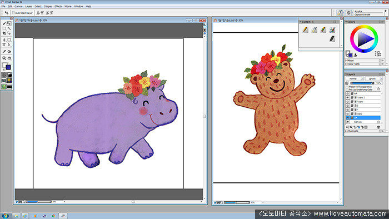Choose the Rectangular Selection tool

(4, 28)
